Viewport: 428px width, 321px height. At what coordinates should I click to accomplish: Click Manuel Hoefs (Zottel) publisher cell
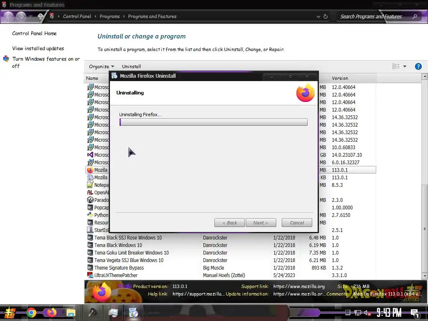point(224,275)
